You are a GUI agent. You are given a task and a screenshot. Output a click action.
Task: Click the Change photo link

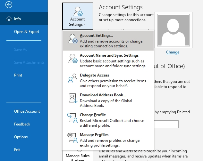(x=173, y=52)
